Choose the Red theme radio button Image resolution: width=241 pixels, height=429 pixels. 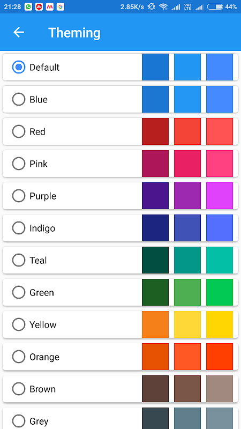(19, 131)
